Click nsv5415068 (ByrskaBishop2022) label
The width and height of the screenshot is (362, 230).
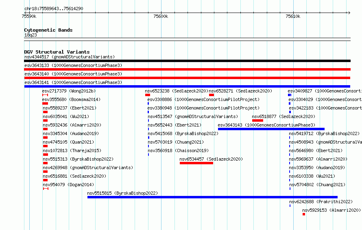point(183,133)
